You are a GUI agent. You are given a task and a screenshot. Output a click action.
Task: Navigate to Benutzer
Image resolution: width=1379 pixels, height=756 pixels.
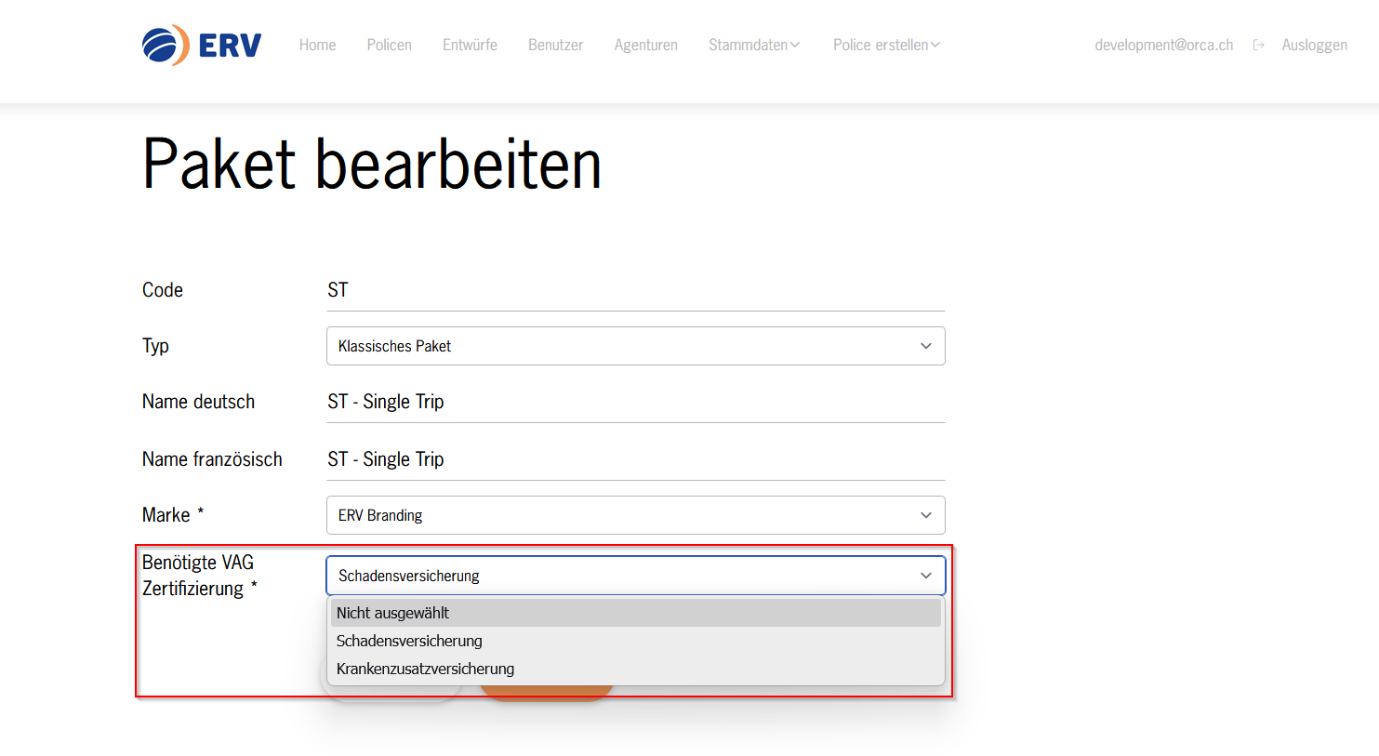(x=555, y=45)
